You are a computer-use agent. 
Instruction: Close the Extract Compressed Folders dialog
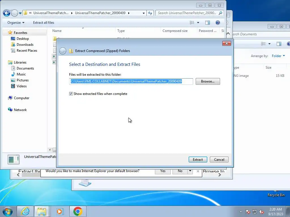pos(227,43)
